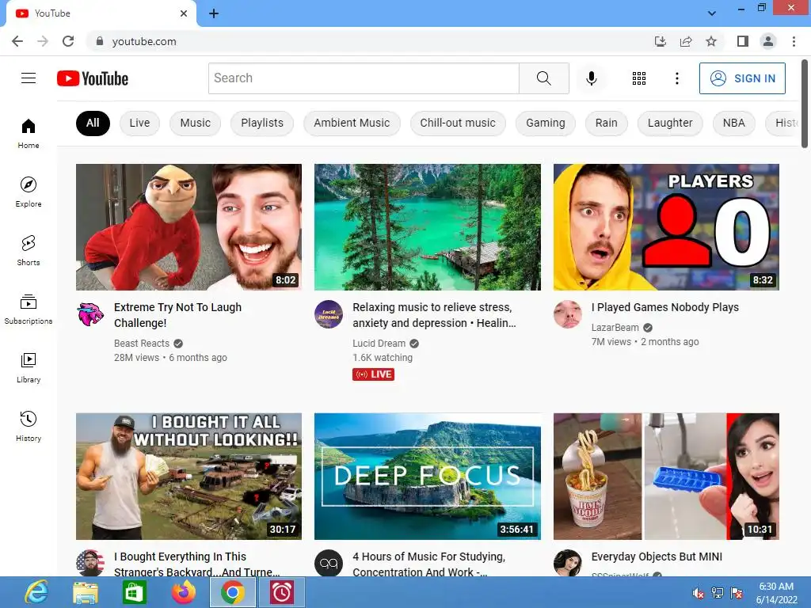Click the red LIVE badge
This screenshot has height=608, width=811.
(x=374, y=374)
